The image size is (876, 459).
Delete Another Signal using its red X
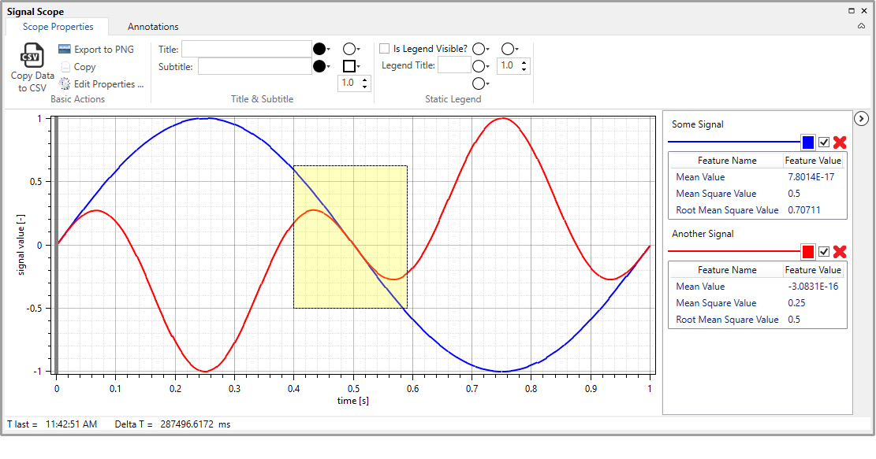click(840, 252)
